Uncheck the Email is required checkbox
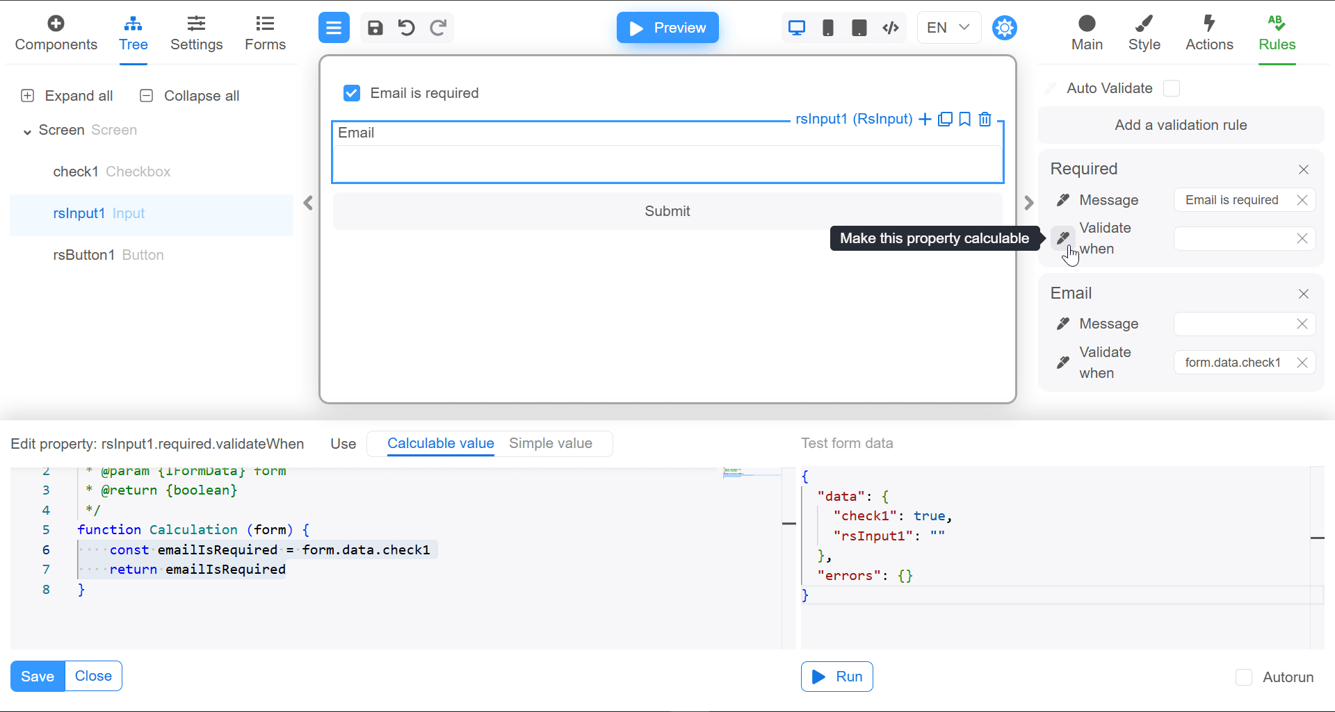Screen dimensions: 1335x712 (x=352, y=93)
